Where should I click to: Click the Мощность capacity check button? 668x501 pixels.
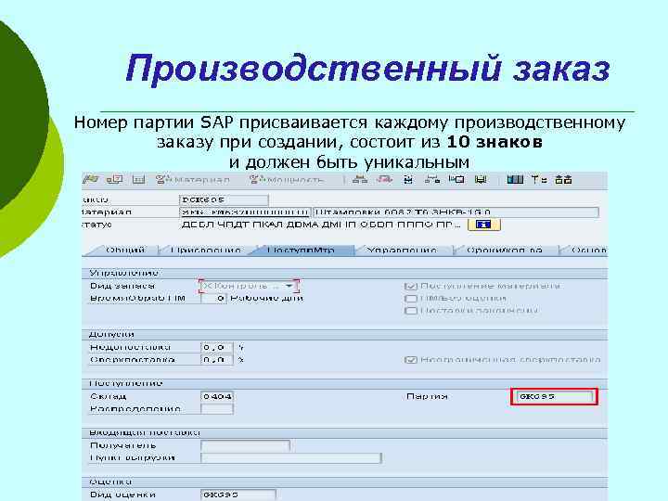point(287,180)
